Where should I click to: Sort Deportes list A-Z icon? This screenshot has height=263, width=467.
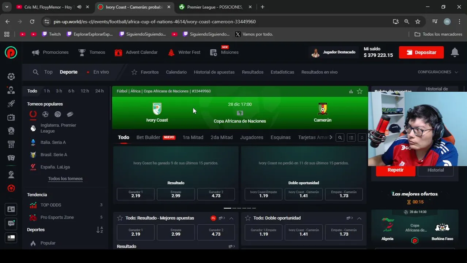coord(100,230)
